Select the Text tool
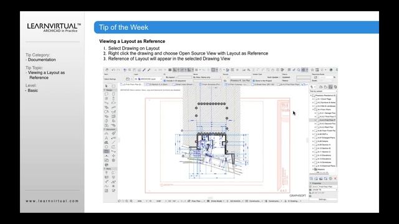This screenshot has height=224, width=399. [107, 138]
